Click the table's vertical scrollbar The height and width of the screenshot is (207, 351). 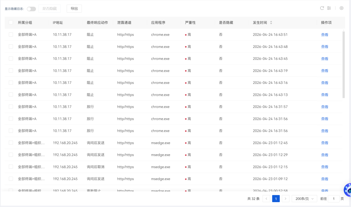pyautogui.click(x=344, y=65)
